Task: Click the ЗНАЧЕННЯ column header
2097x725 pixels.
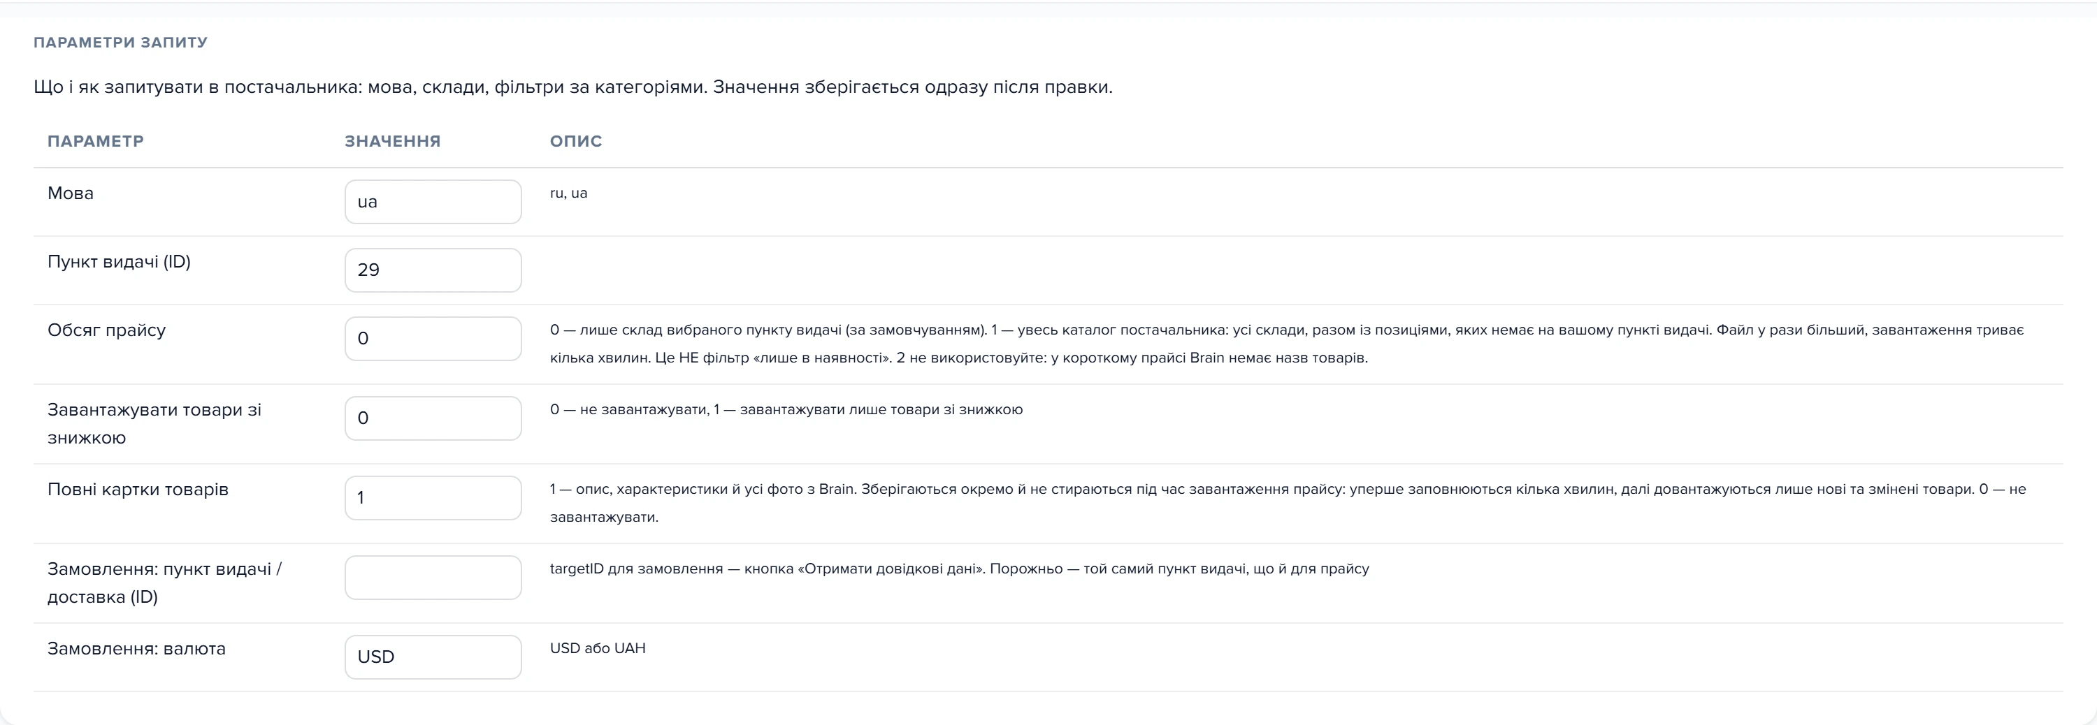Action: tap(392, 141)
